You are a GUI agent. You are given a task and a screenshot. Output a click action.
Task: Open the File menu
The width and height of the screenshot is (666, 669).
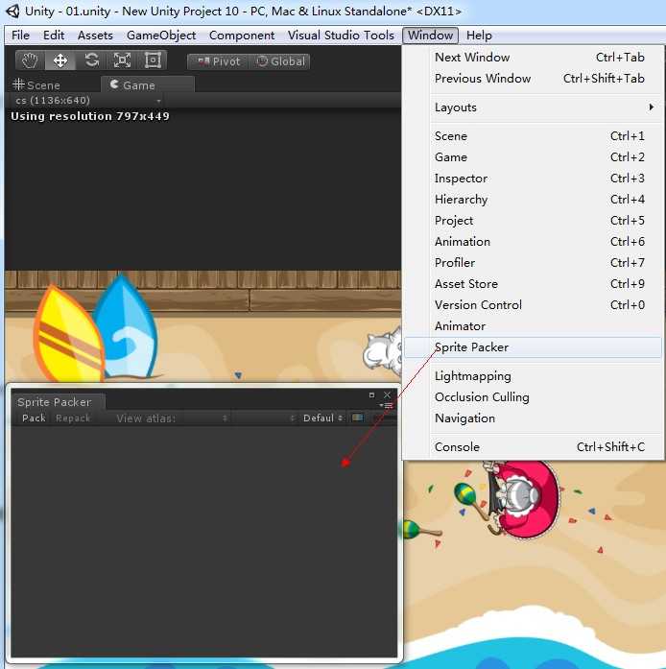click(x=20, y=35)
